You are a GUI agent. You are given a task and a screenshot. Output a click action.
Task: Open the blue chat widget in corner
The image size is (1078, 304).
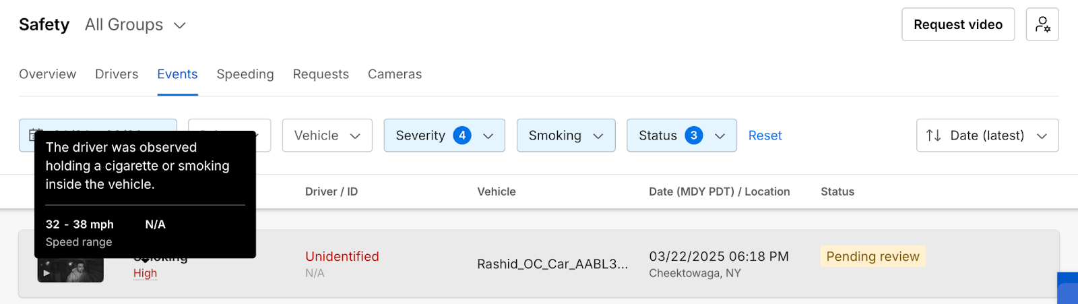click(x=1068, y=288)
